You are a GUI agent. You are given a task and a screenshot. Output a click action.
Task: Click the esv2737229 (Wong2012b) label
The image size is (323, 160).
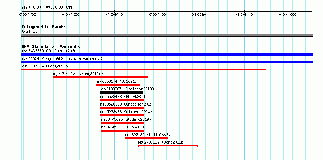click(x=162, y=142)
